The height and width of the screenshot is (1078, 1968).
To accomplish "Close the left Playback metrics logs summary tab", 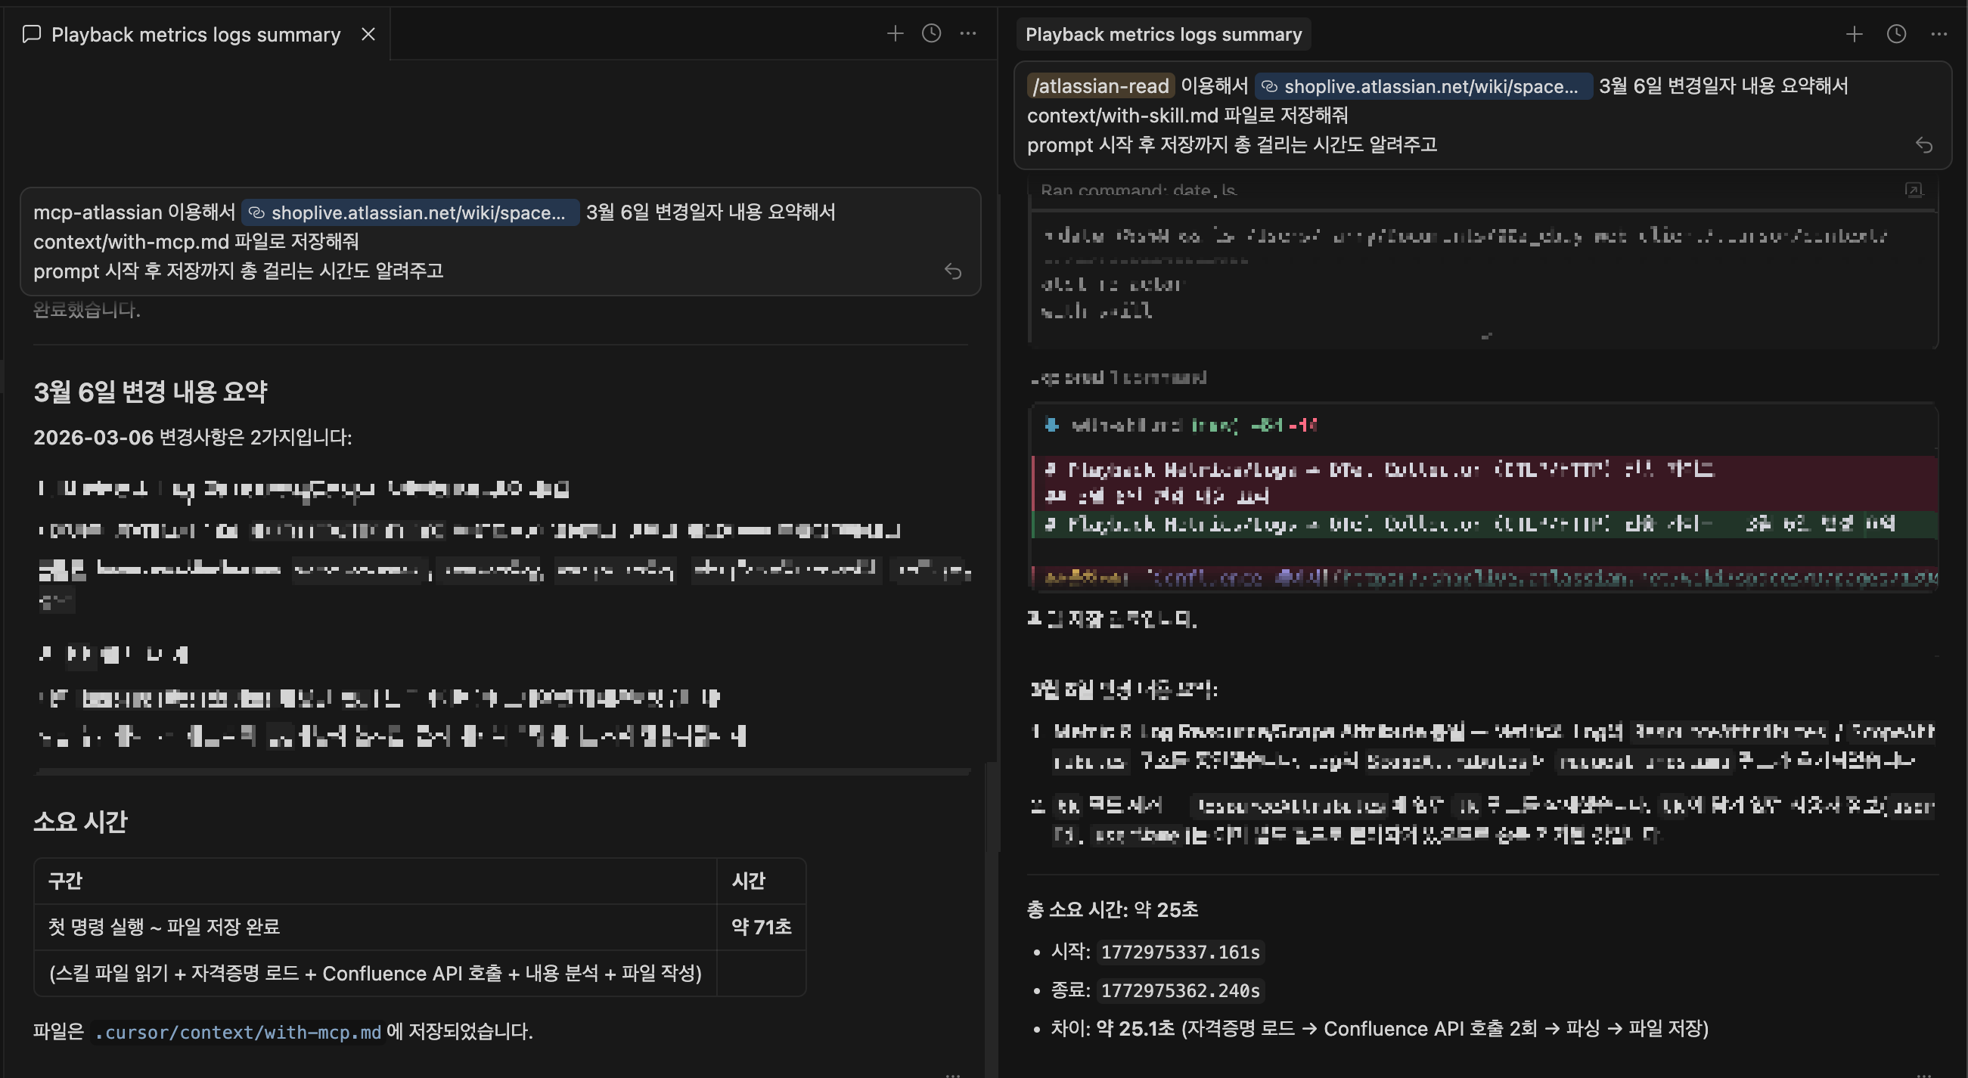I will 368,34.
